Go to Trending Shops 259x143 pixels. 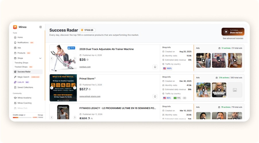tap(21, 63)
